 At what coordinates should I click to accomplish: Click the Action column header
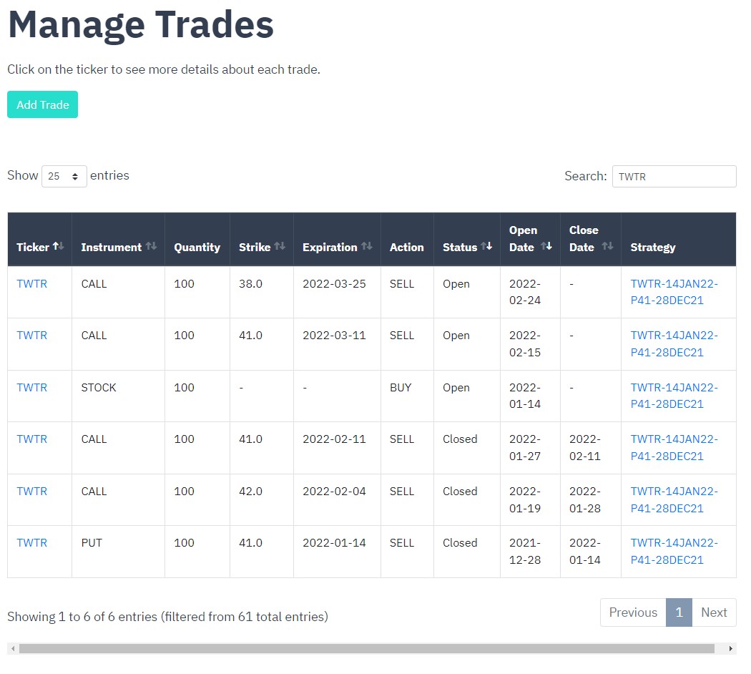tap(407, 240)
